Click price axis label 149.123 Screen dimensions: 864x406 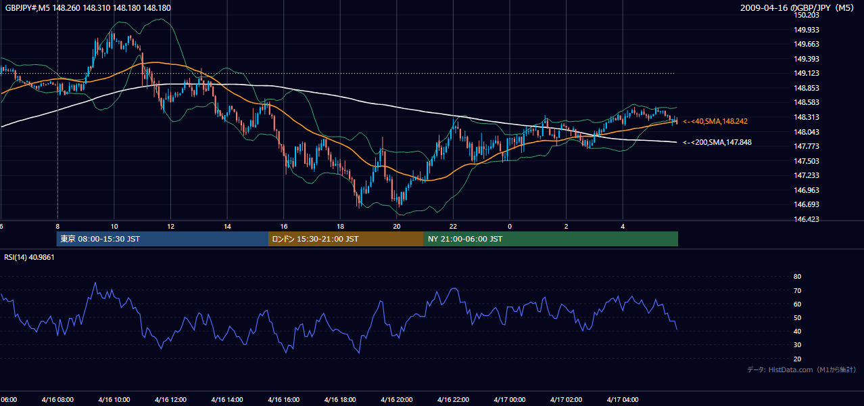tap(806, 74)
